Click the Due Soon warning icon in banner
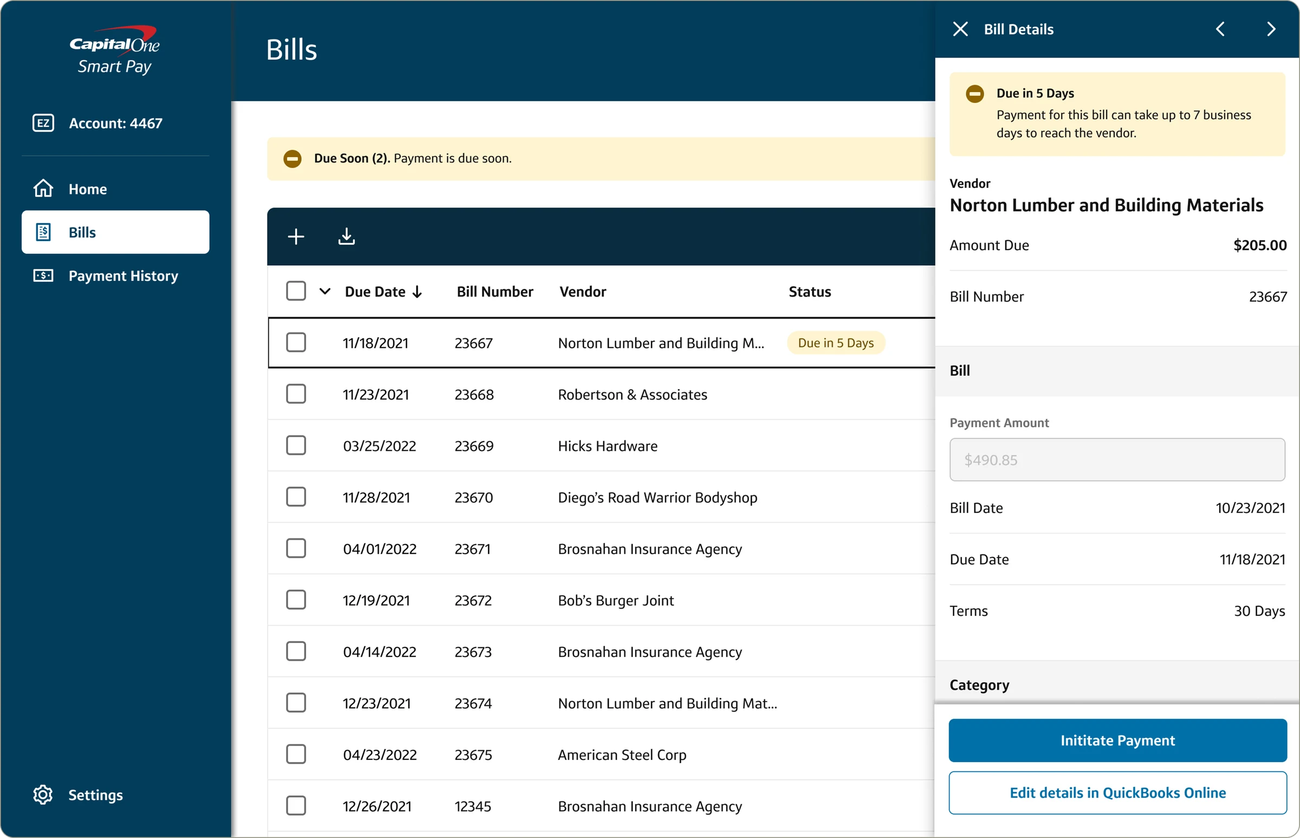Viewport: 1300px width, 838px height. point(292,159)
